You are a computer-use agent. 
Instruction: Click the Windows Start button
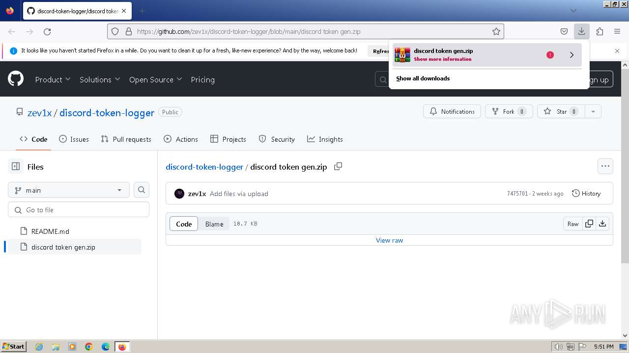pos(13,347)
